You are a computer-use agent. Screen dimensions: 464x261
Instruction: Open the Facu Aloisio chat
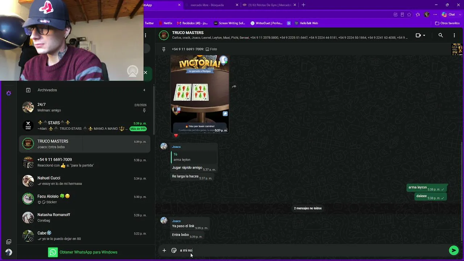[85, 199]
